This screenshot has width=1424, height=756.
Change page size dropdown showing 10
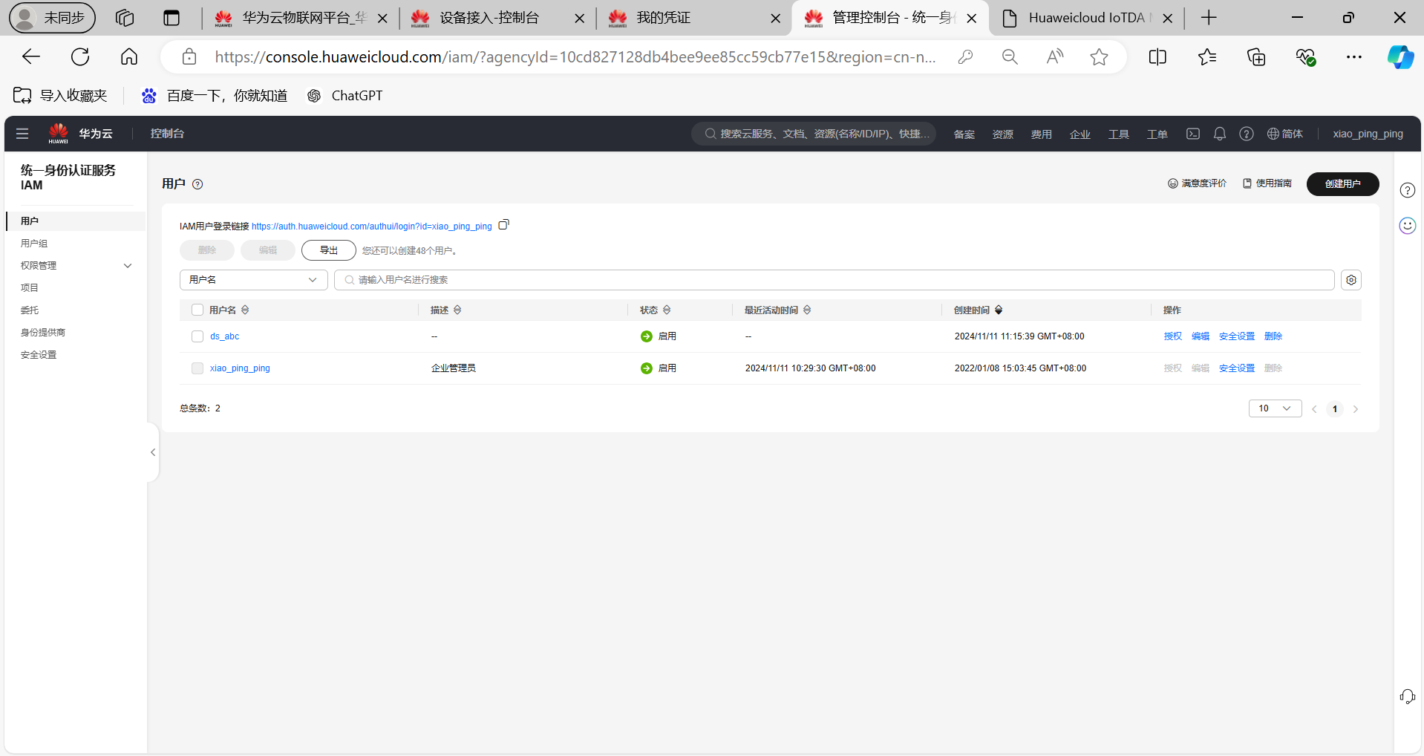coord(1275,408)
